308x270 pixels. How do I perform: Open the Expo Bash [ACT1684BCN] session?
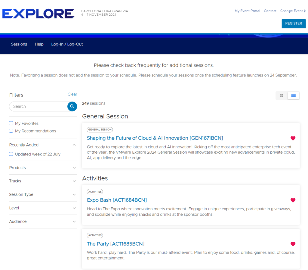pyautogui.click(x=117, y=200)
